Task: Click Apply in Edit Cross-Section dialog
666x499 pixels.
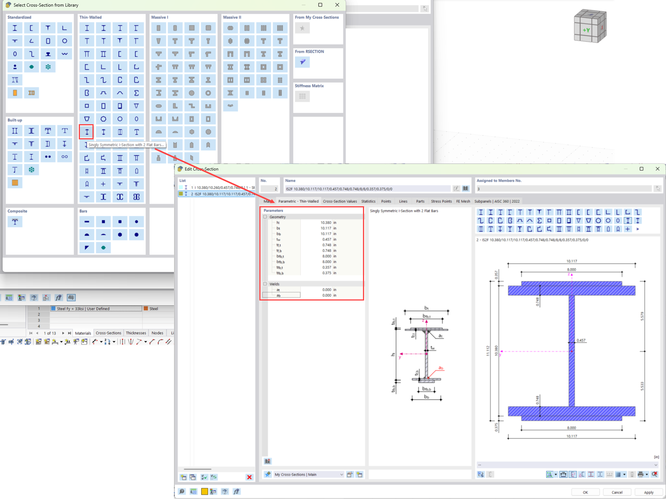Action: pos(649,492)
